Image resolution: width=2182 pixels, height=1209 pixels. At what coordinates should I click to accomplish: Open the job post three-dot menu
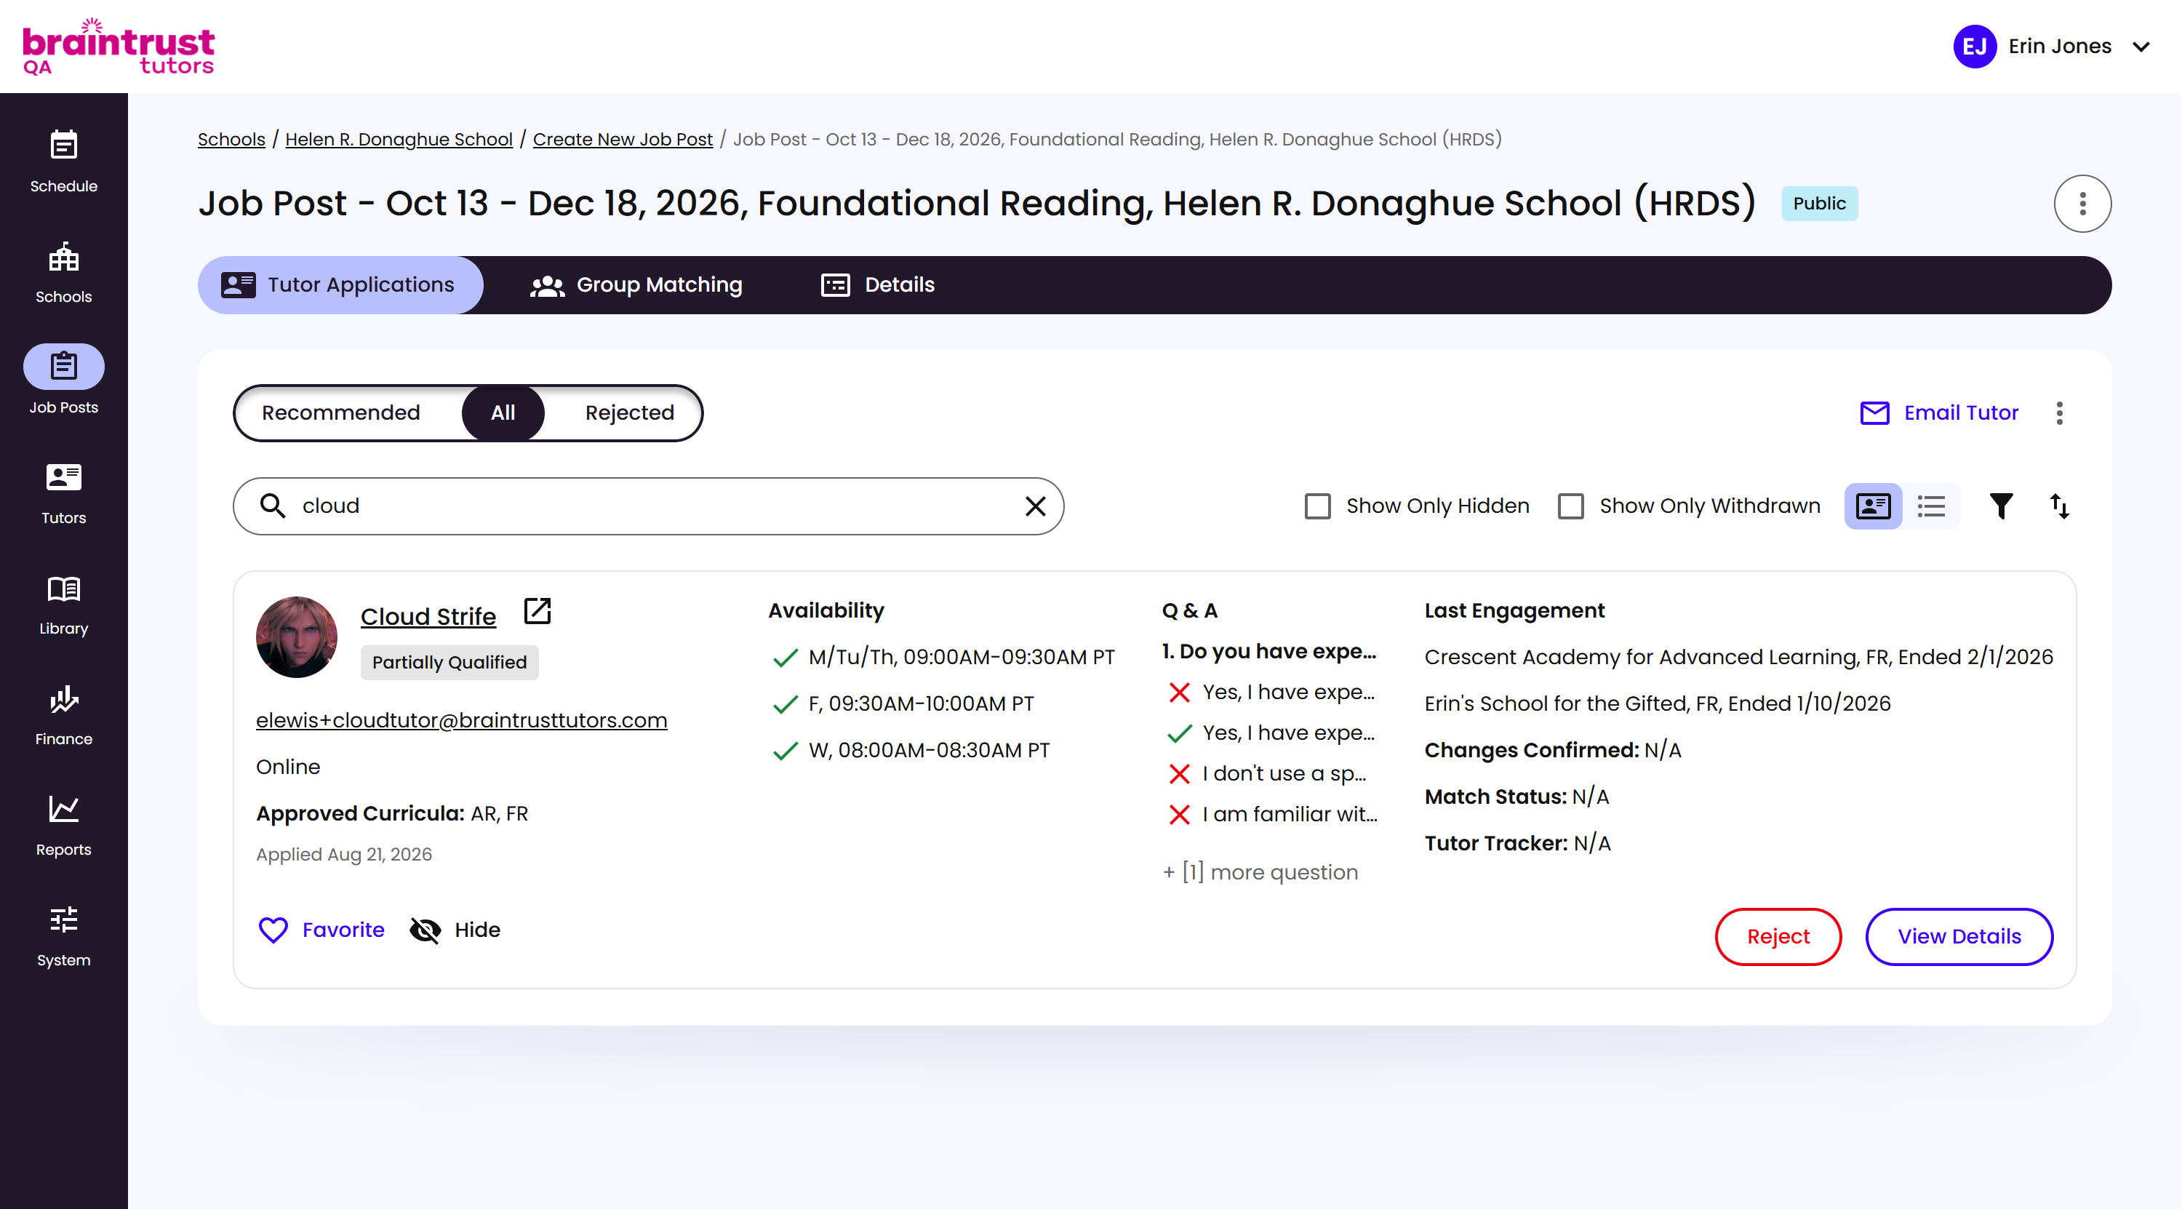(x=2082, y=204)
